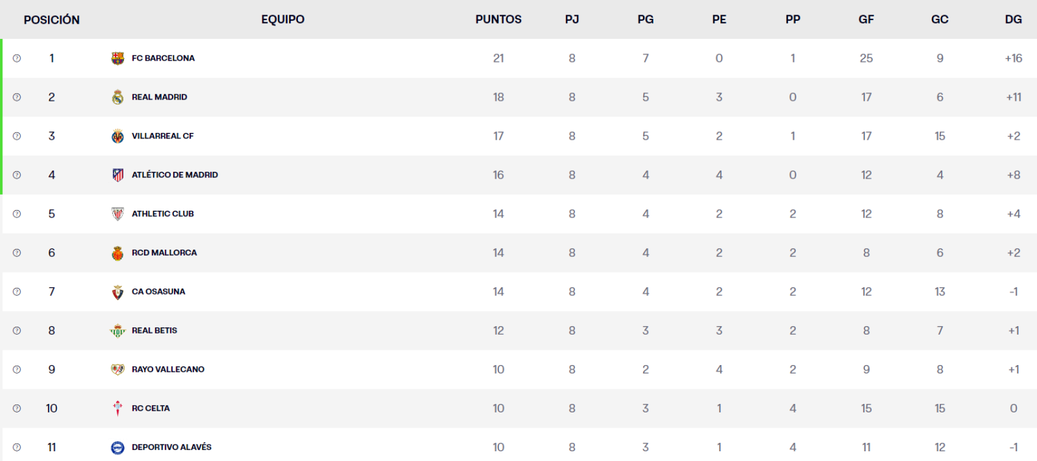Click the Real Betis club crest

point(118,330)
